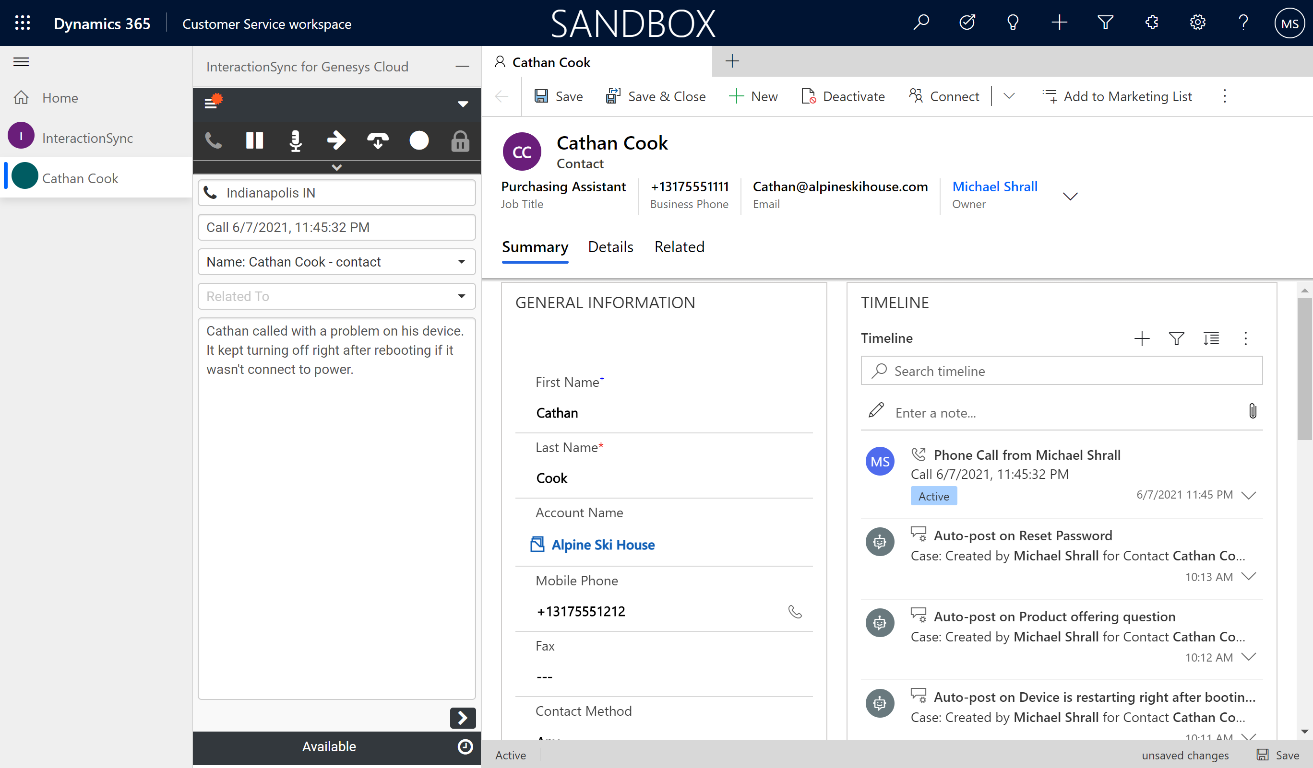Click the Enter a note field

pyautogui.click(x=1052, y=413)
